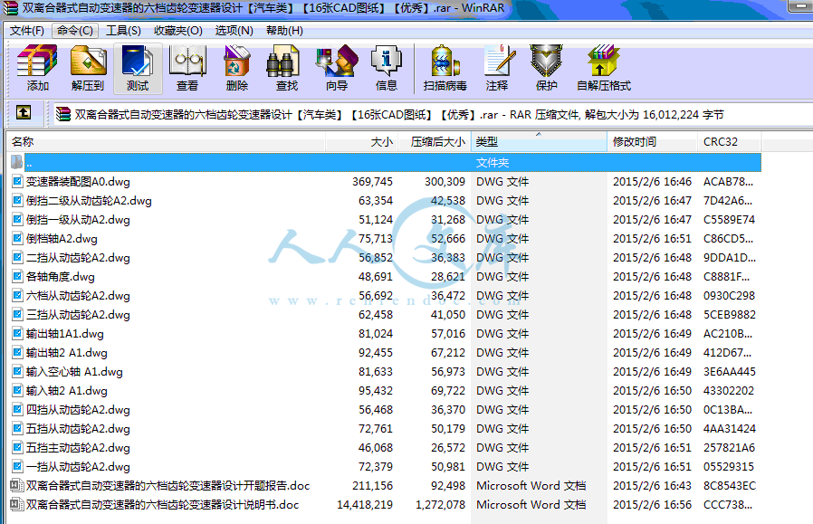Click compressed size 1,272,078
The height and width of the screenshot is (524, 813).
pyautogui.click(x=440, y=504)
